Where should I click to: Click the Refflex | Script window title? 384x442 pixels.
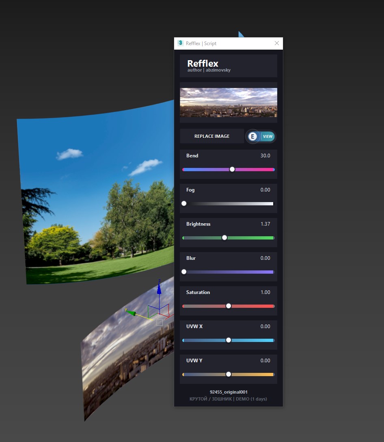[201, 44]
